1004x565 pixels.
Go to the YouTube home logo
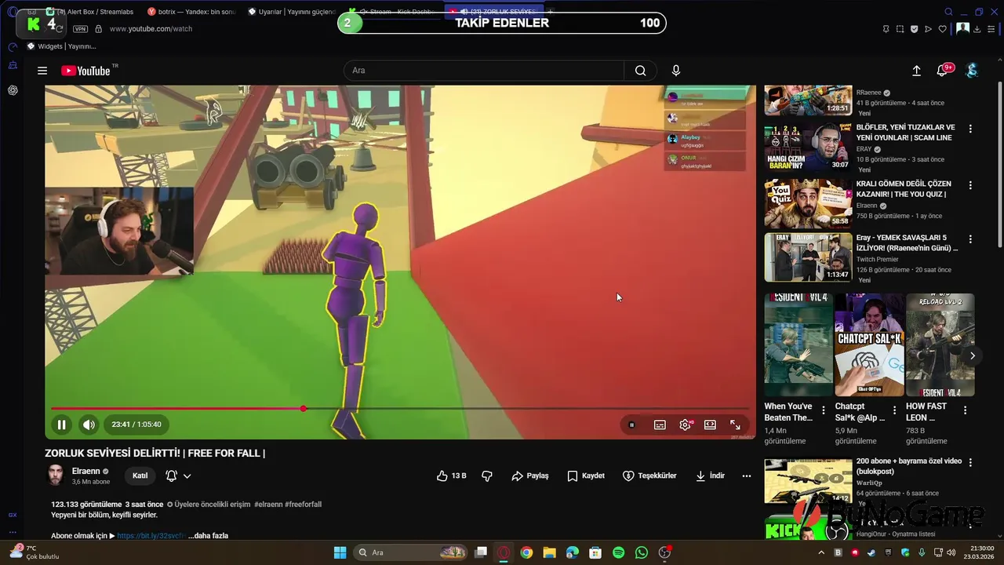pyautogui.click(x=86, y=71)
